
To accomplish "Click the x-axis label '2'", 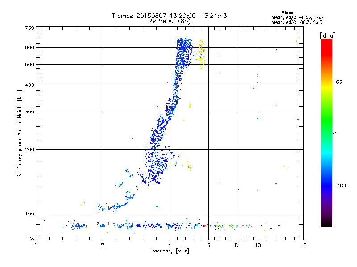I will [x=103, y=245].
